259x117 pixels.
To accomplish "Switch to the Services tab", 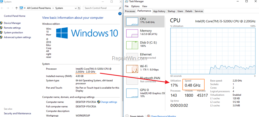I will (199, 11).
